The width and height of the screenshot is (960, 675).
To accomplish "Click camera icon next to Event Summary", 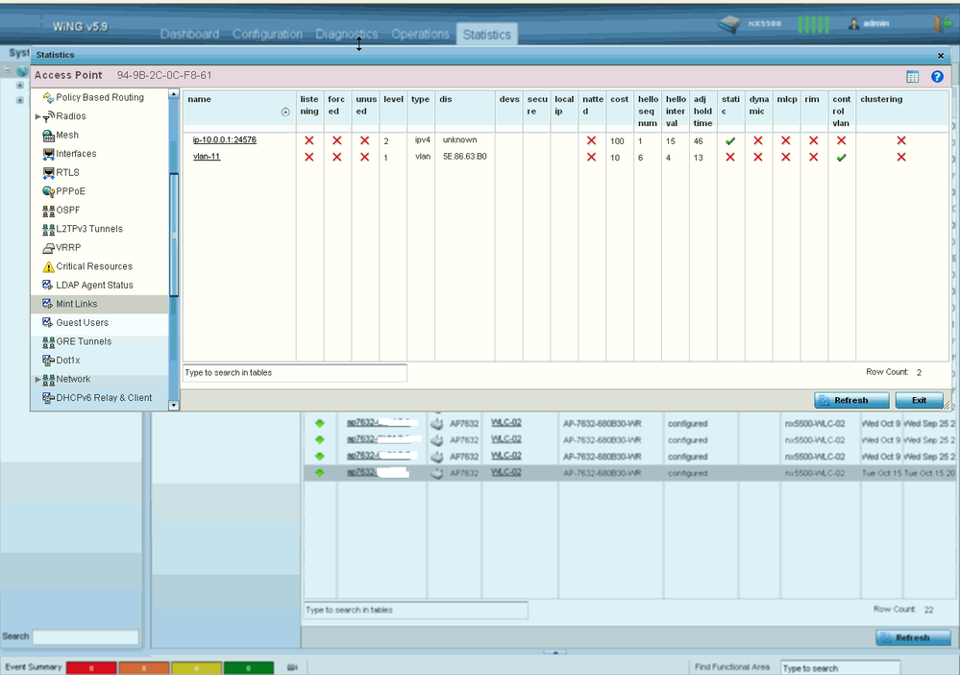I will 292,667.
